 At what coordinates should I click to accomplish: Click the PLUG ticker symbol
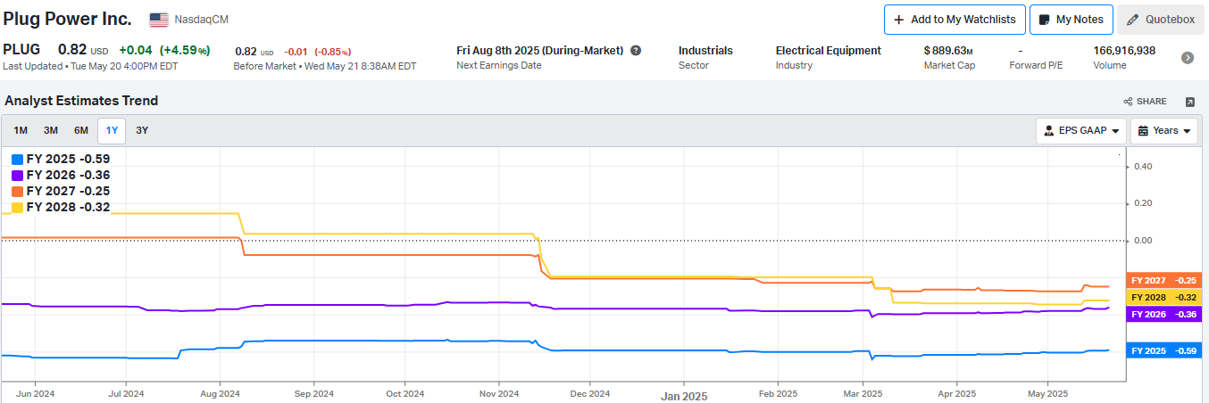tap(21, 50)
